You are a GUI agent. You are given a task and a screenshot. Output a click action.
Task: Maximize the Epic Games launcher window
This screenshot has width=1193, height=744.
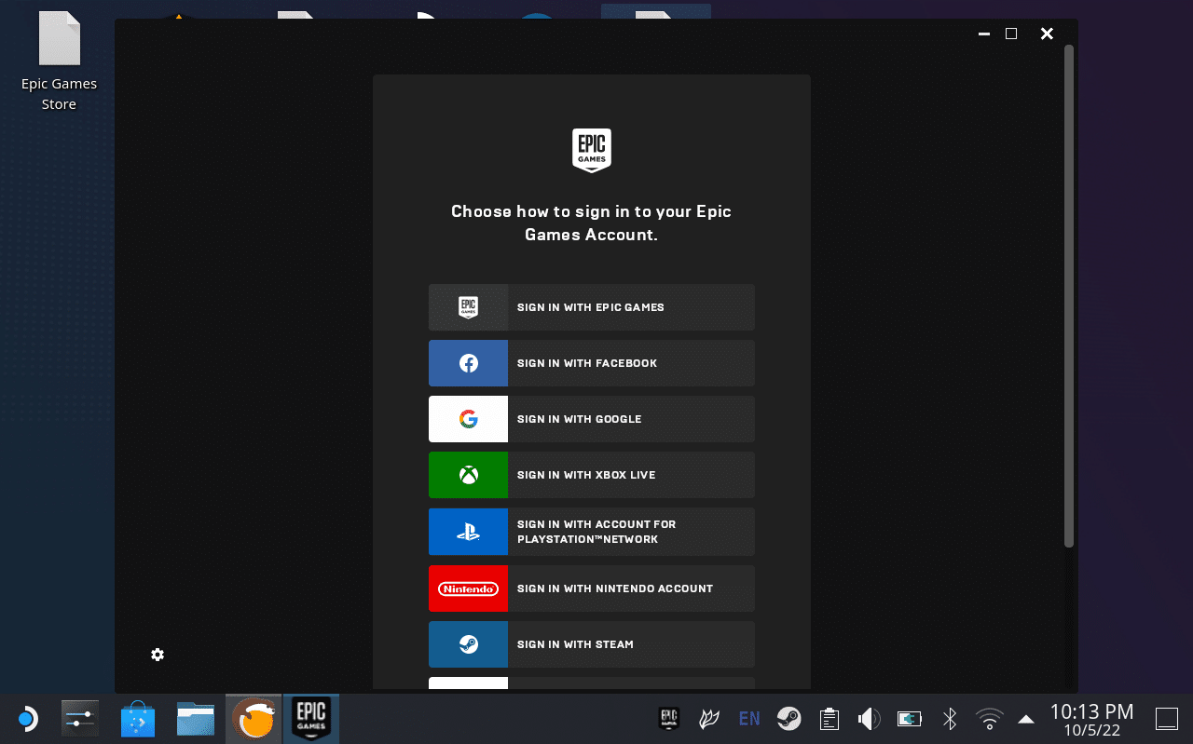point(1011,34)
